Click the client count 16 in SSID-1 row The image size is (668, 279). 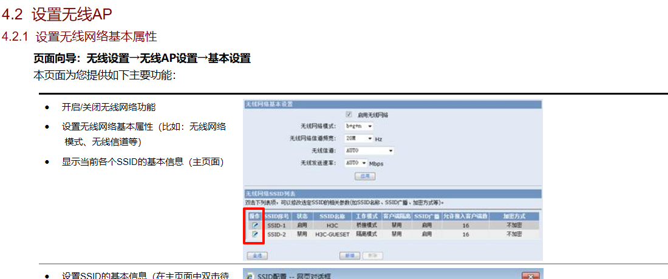(x=465, y=226)
